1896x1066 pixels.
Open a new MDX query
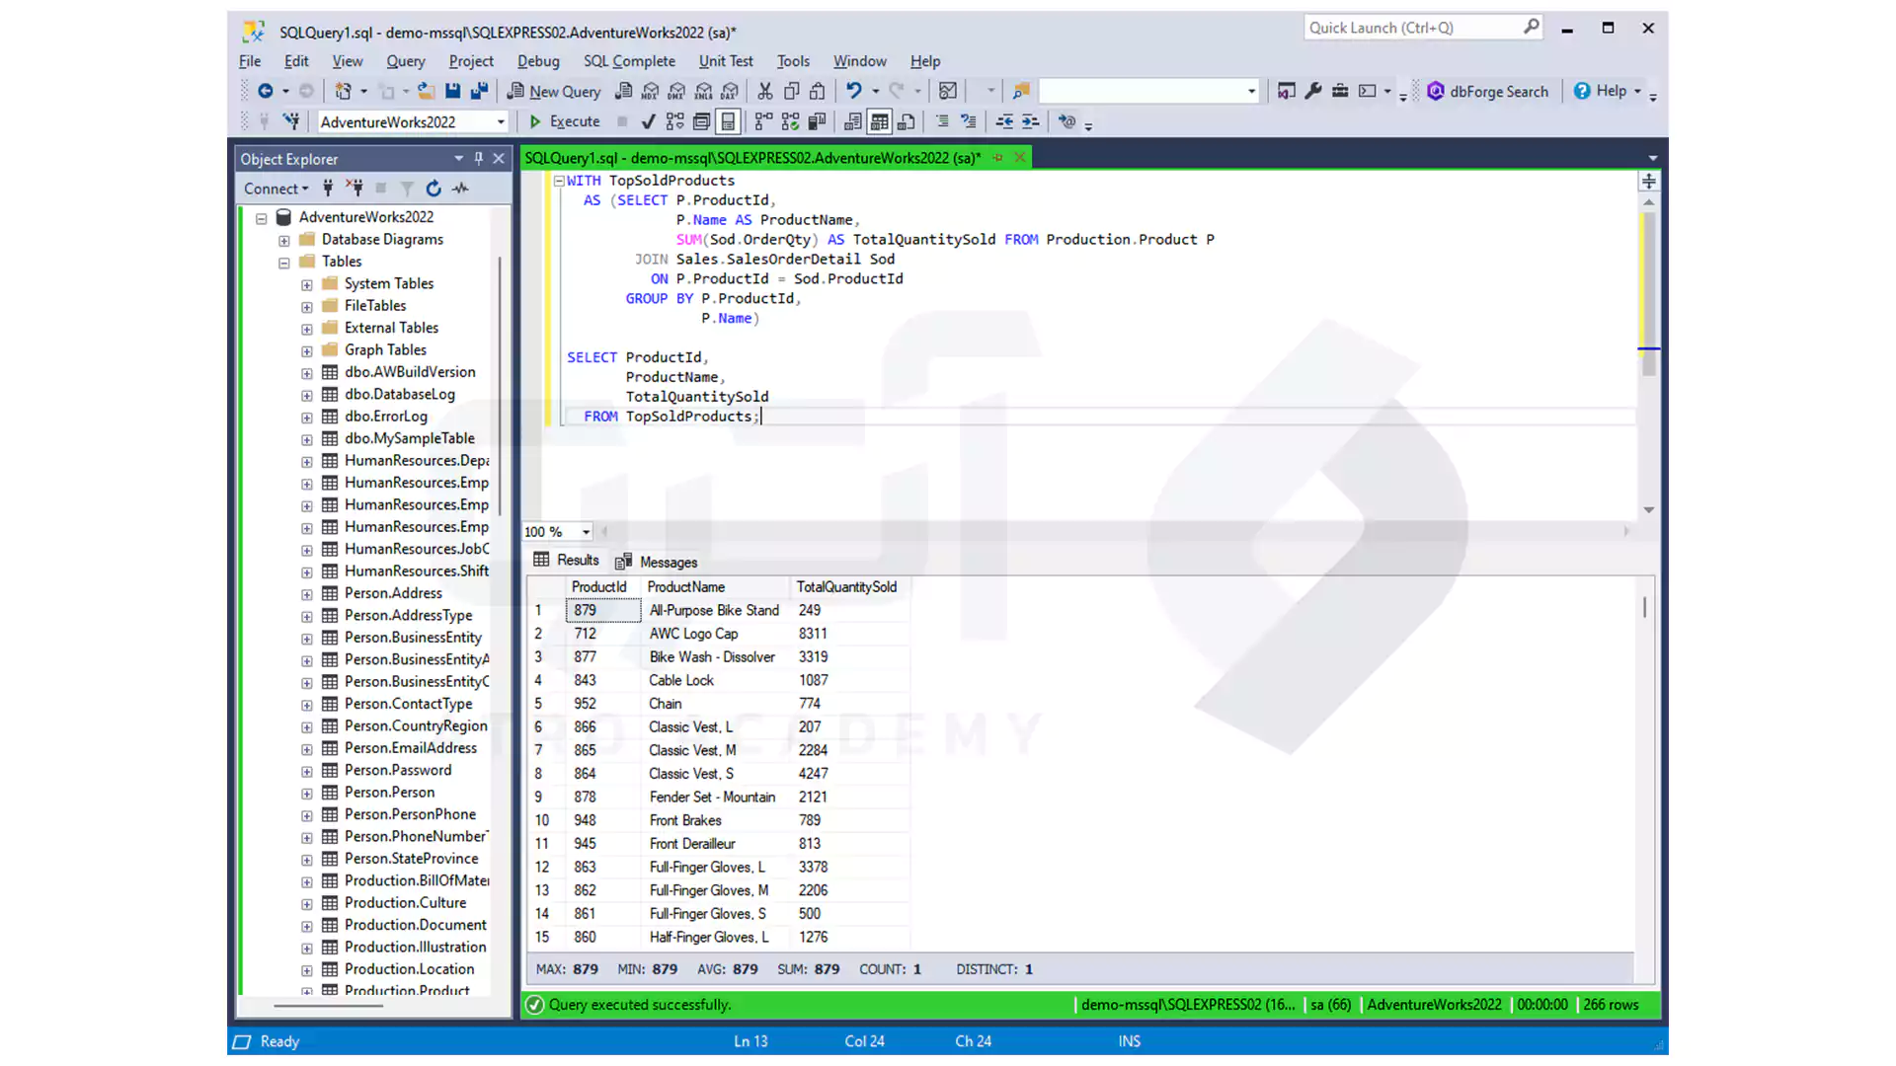point(650,91)
